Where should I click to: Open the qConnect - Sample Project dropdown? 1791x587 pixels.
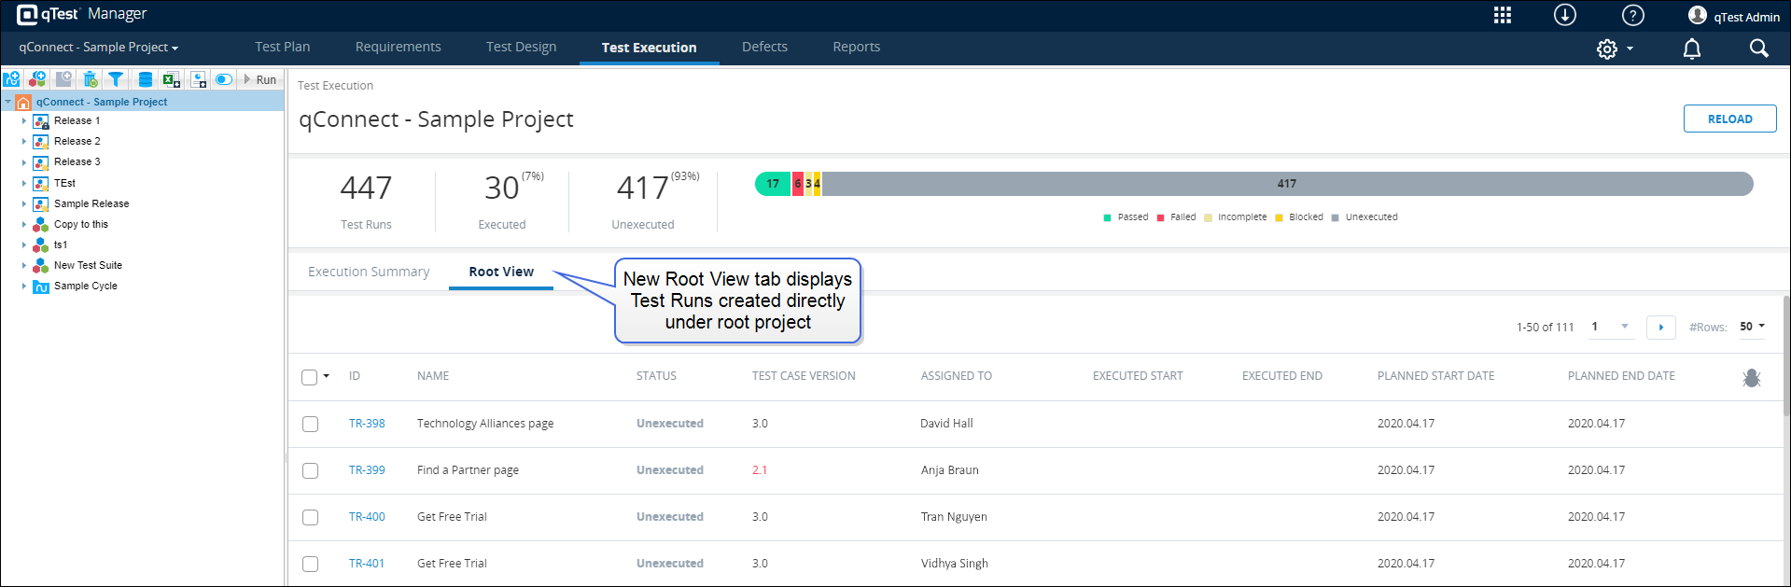click(x=98, y=48)
